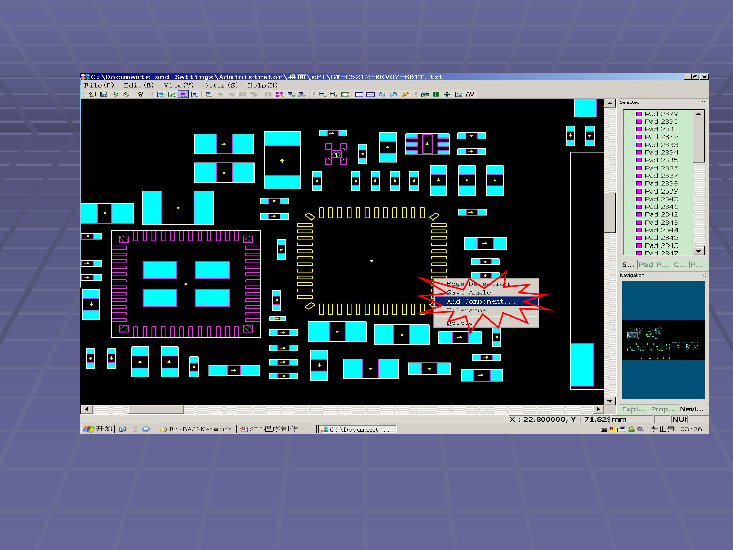Toggle the highlighted magenta pad selection mode

click(183, 94)
